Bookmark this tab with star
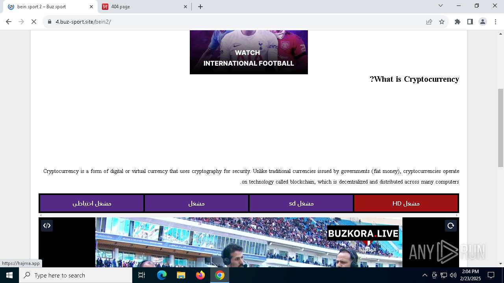Image resolution: width=504 pixels, height=283 pixels. (x=442, y=22)
